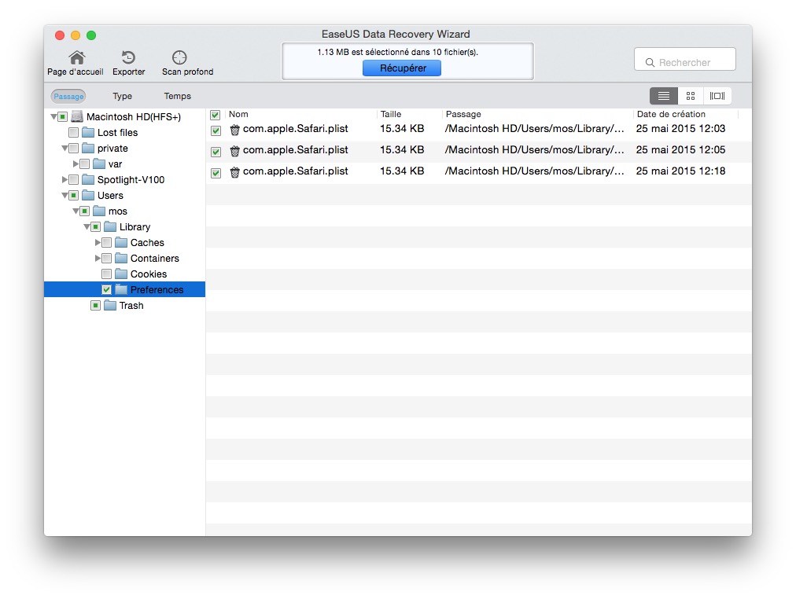Expand the Caches folder node
Image resolution: width=796 pixels, height=599 pixels.
98,242
